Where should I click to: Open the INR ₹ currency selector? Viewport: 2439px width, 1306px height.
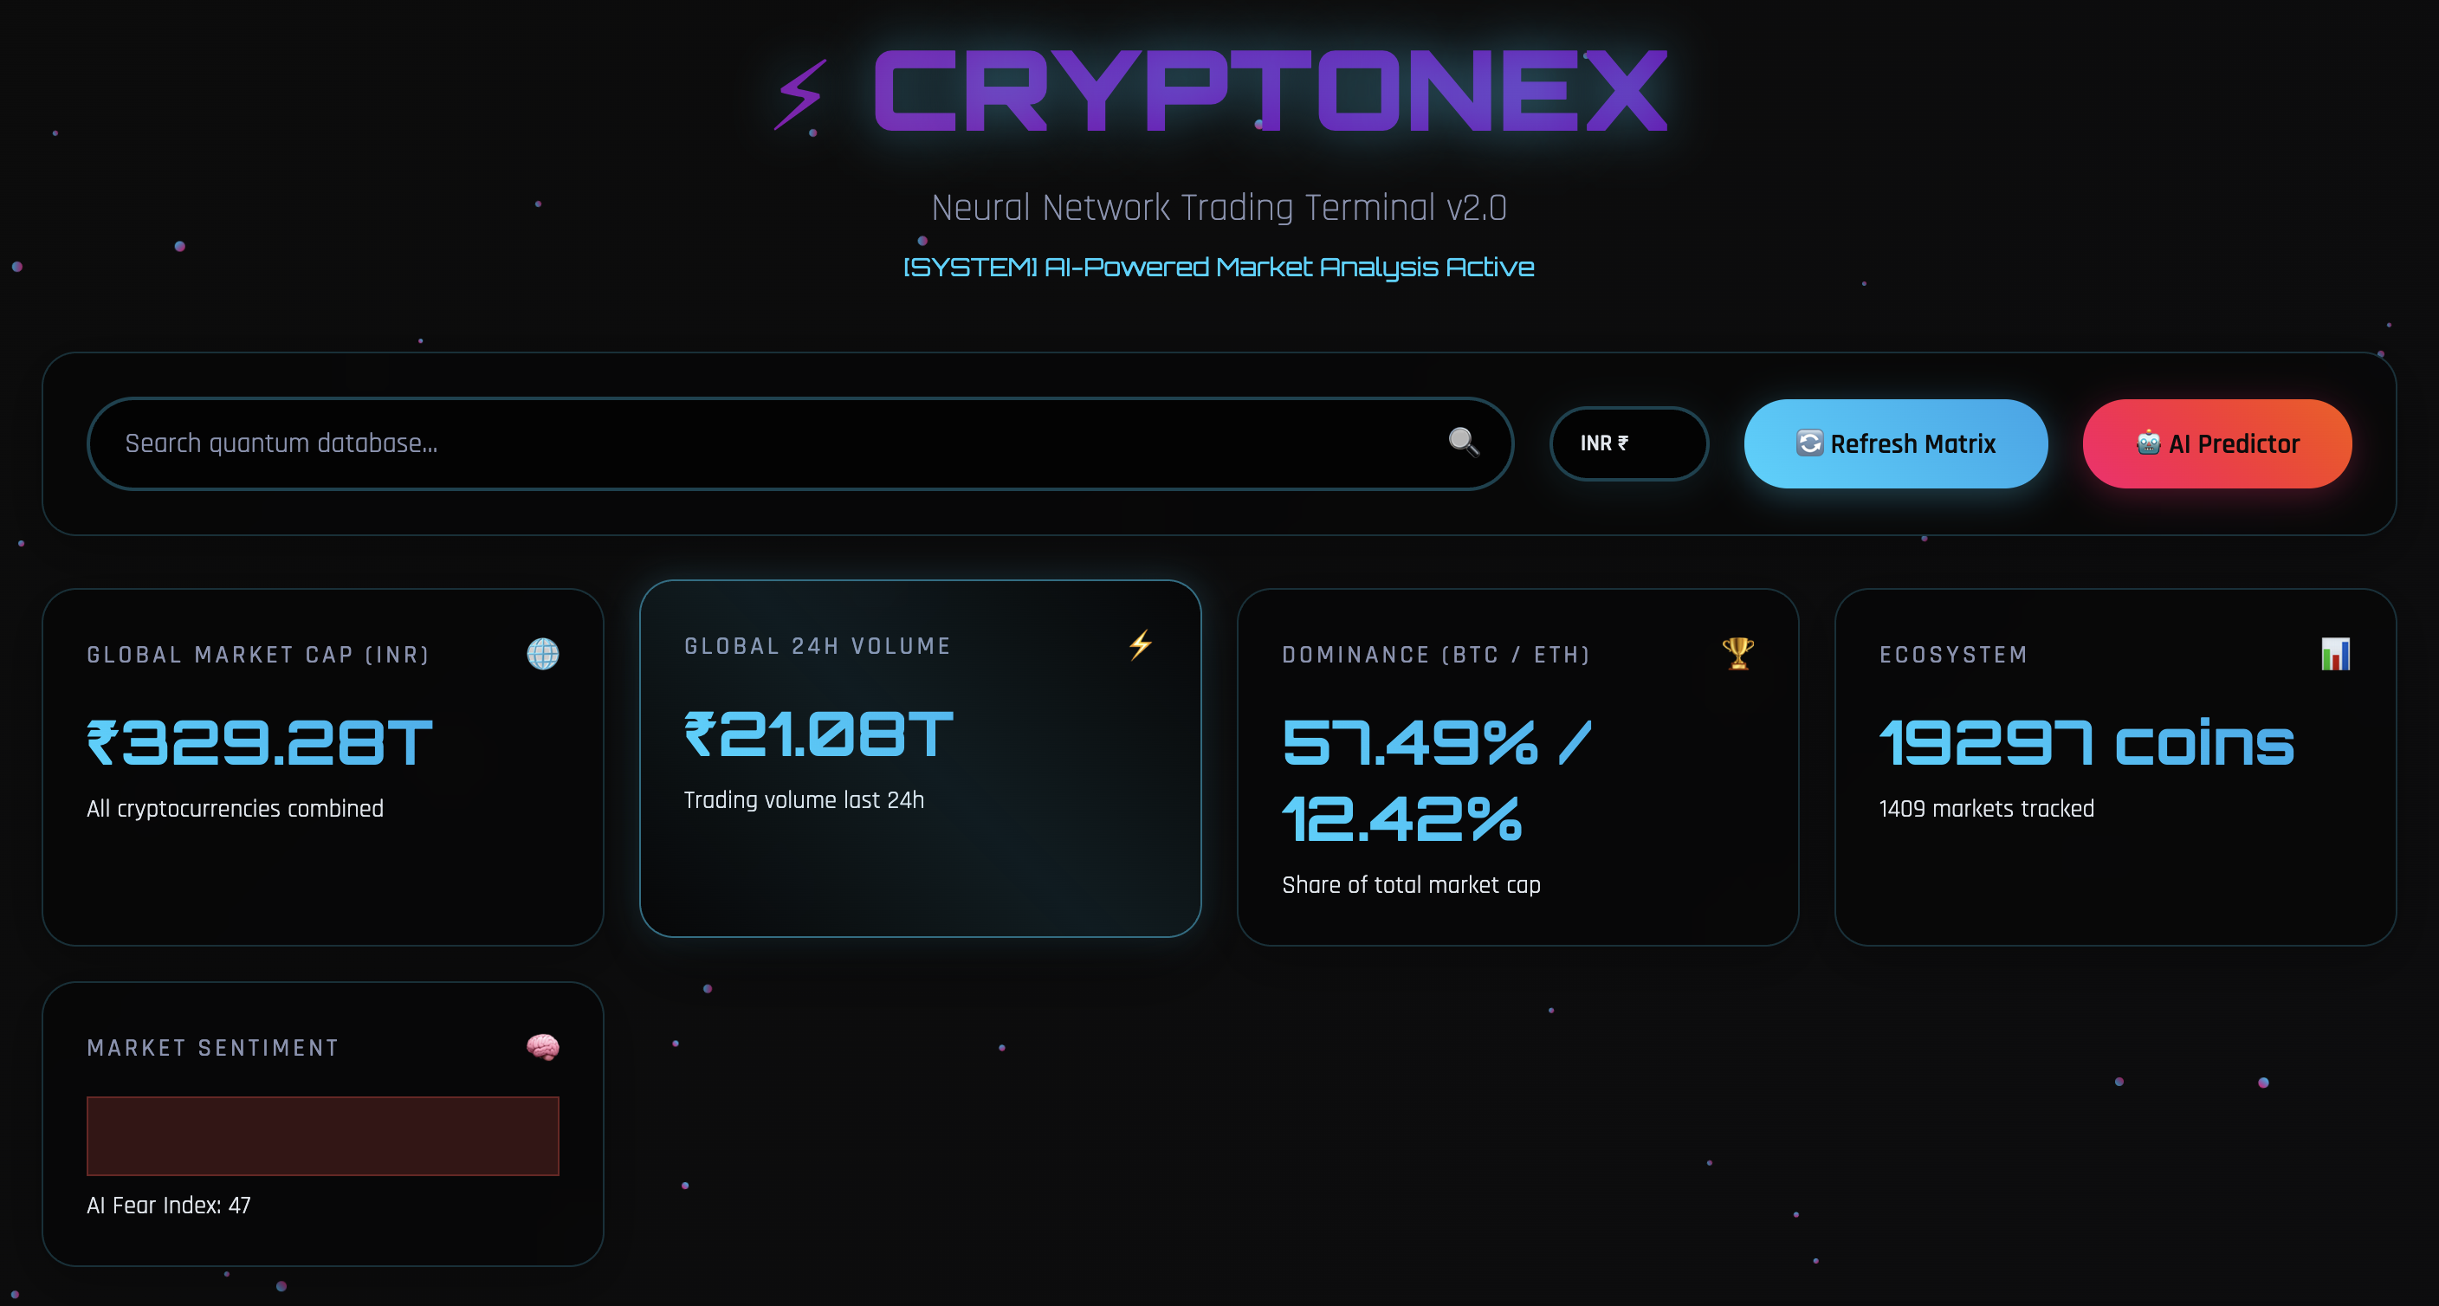coord(1627,443)
